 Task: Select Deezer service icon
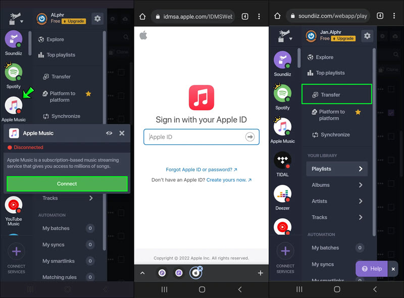tap(282, 194)
